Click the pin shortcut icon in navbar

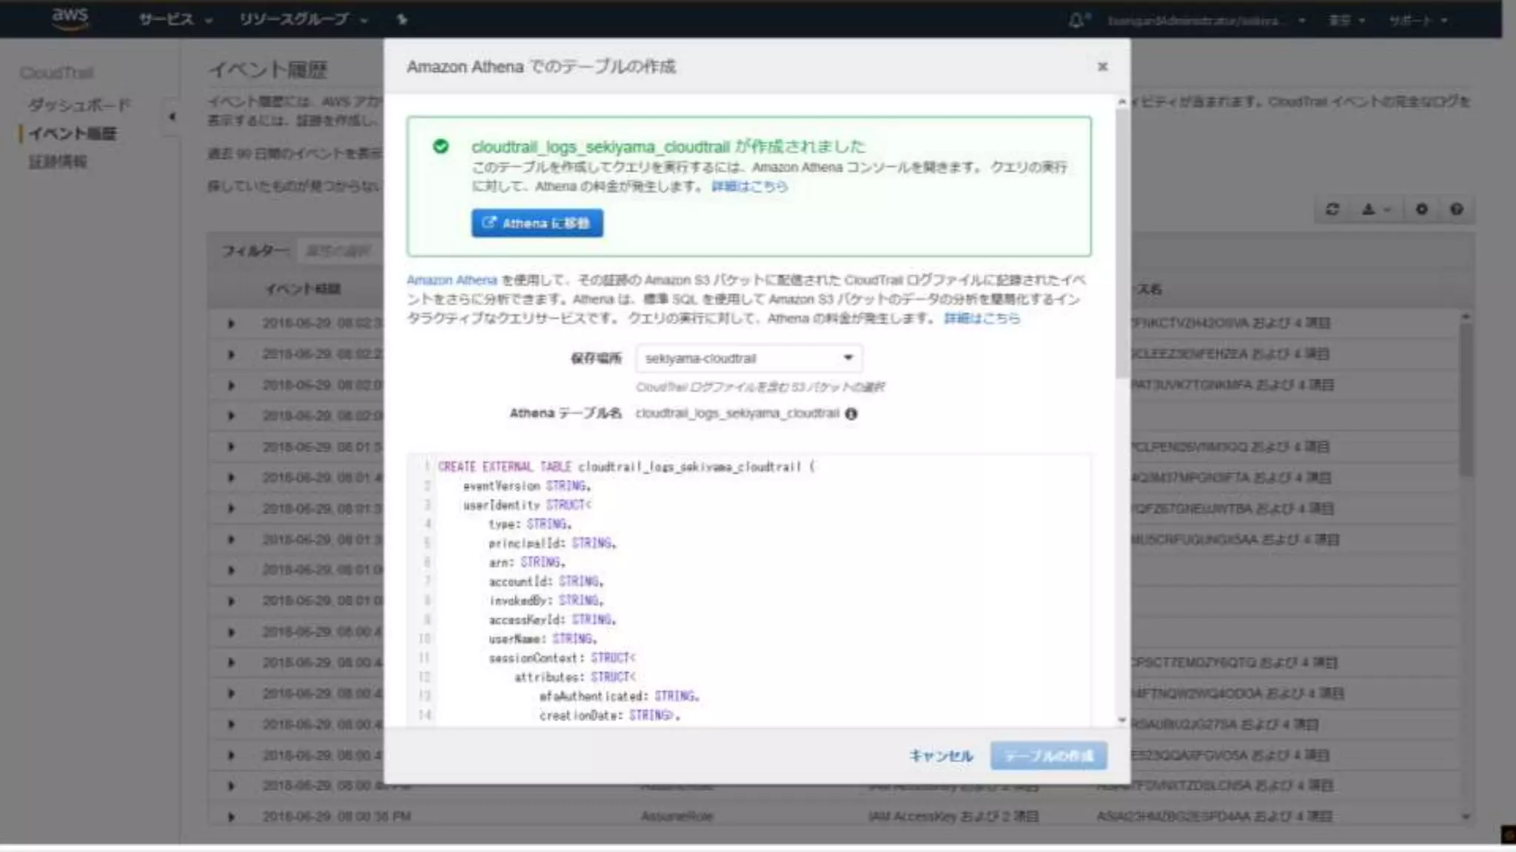(402, 19)
